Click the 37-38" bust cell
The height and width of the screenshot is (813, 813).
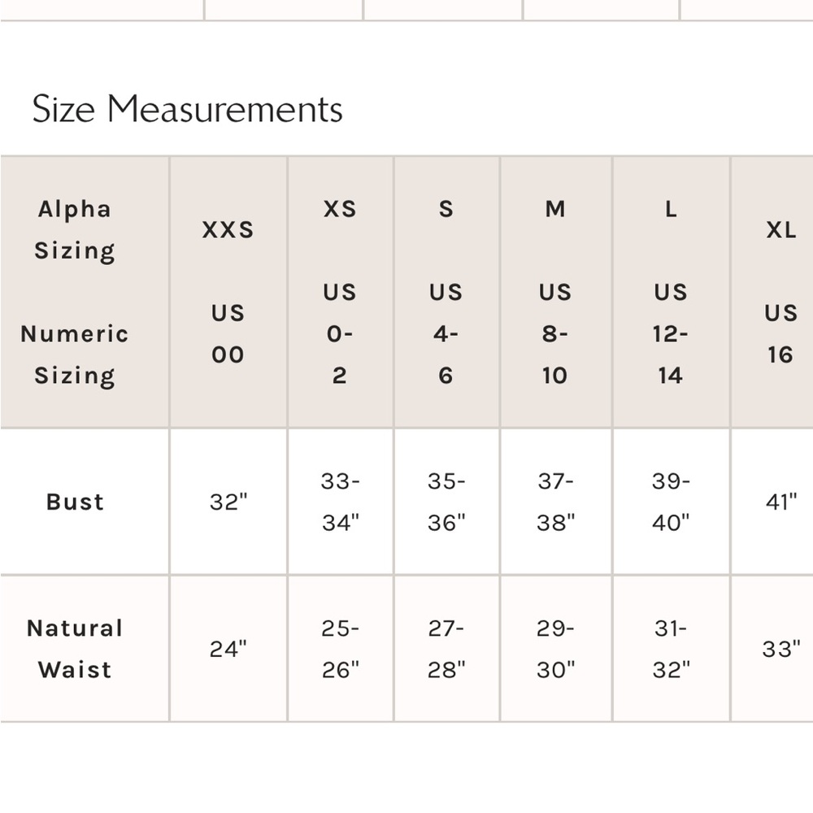pyautogui.click(x=556, y=502)
